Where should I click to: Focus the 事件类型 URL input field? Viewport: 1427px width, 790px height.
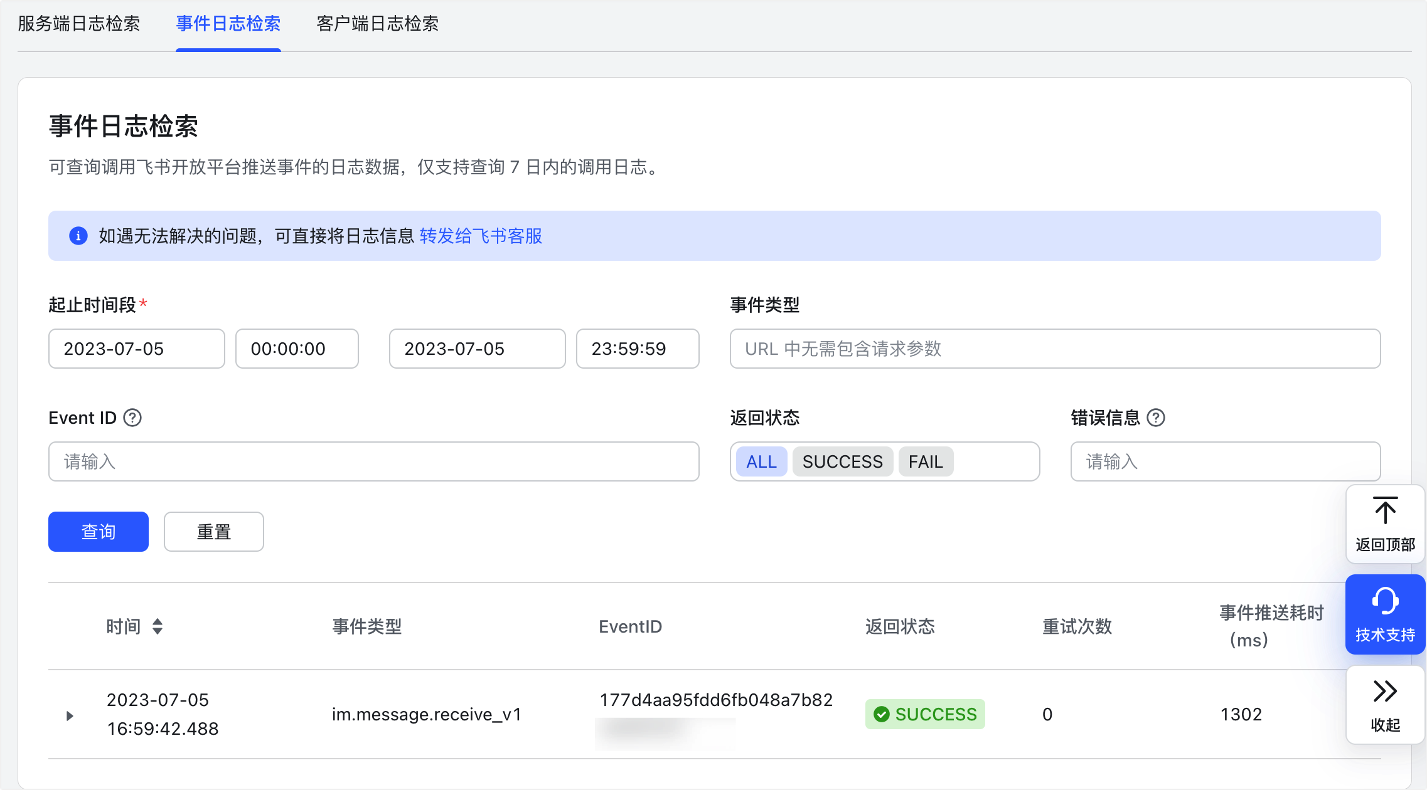point(1054,349)
